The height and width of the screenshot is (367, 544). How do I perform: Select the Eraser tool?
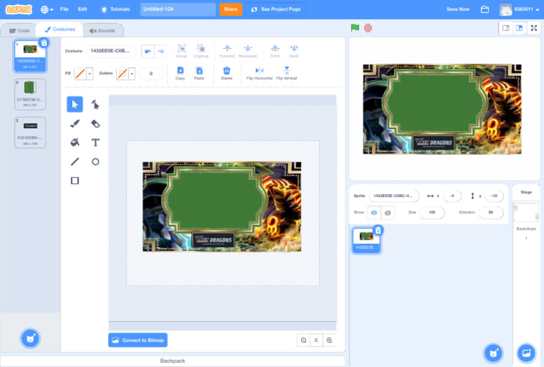[x=95, y=123]
